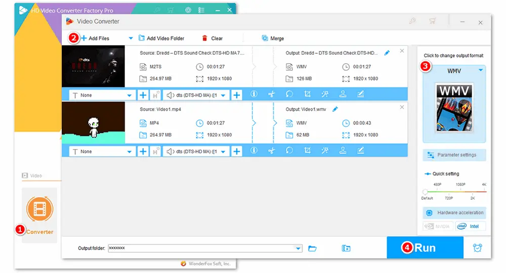The image size is (506, 273).
Task: Toggle the Intel acceleration option
Action: (x=470, y=226)
